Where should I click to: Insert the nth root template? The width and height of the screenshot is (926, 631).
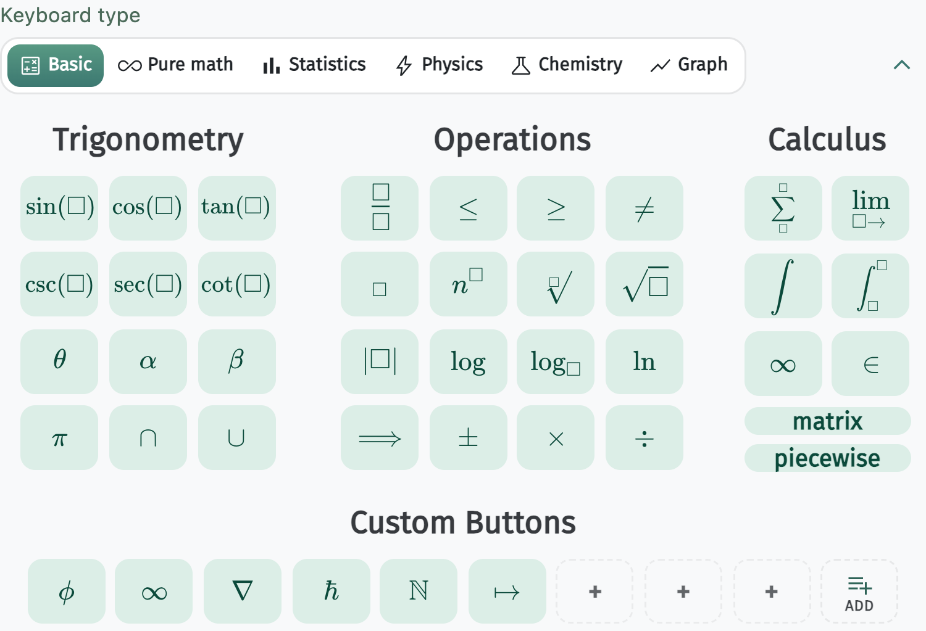point(556,284)
